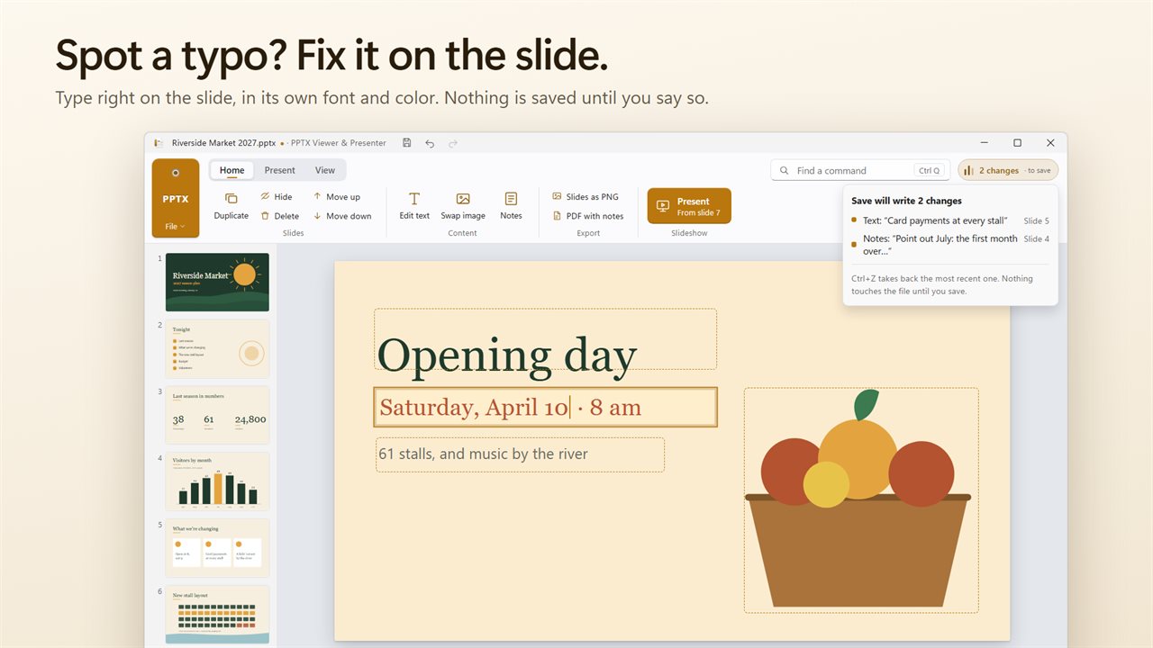Minimize the PPTX Viewer window

pos(985,143)
